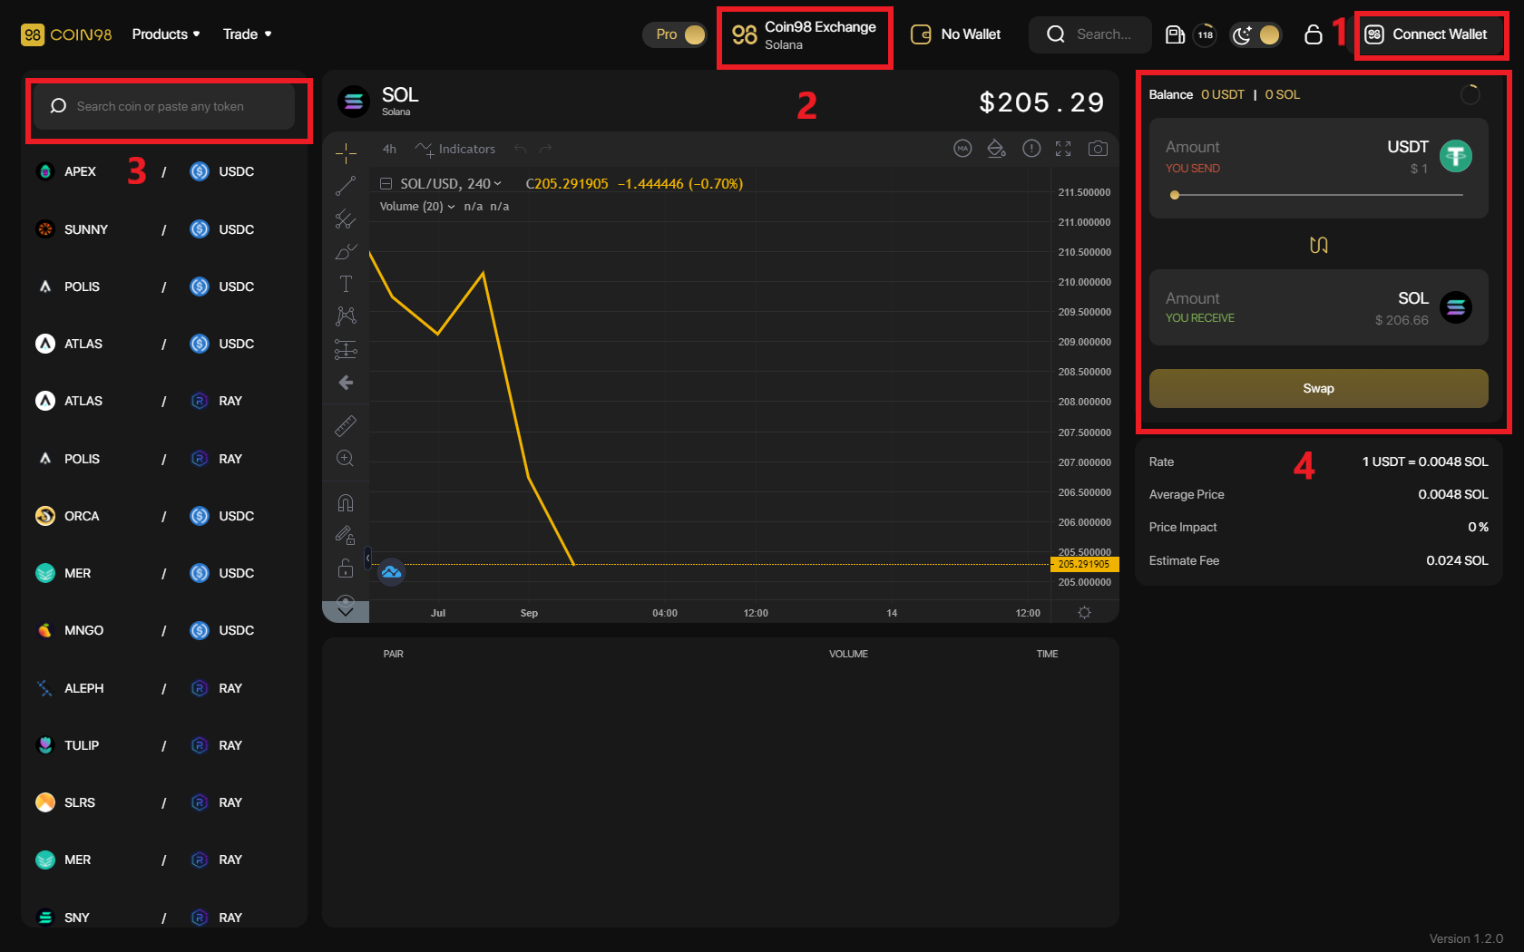Click the MA moving average icon
The image size is (1524, 952).
coord(962,149)
